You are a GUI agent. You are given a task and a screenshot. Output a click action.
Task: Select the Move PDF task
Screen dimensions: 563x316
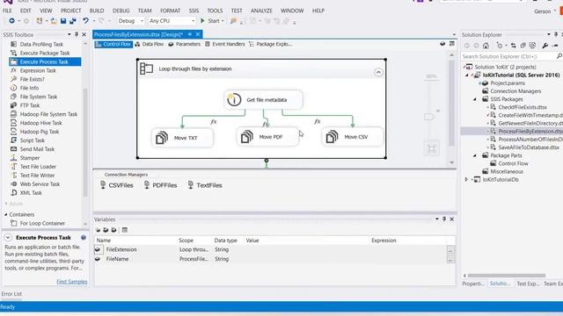tap(267, 137)
